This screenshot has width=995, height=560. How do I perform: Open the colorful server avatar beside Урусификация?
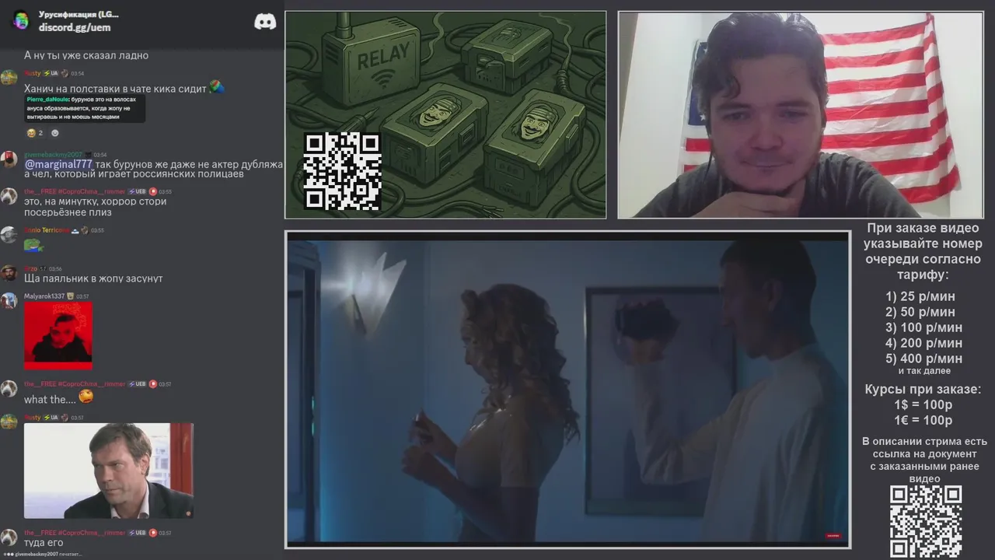point(21,20)
